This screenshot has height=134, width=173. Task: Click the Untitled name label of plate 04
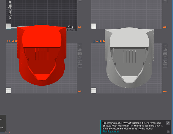98,41
